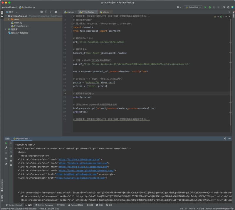Image resolution: width=235 pixels, height=210 pixels.
Task: Open run configuration wrench icon in Run panel
Action: pyautogui.click(x=6, y=148)
